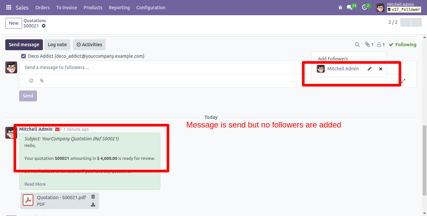Remove Mitchell Admin follower with X icon
Viewport: 427px width, 216px height.
click(x=380, y=69)
